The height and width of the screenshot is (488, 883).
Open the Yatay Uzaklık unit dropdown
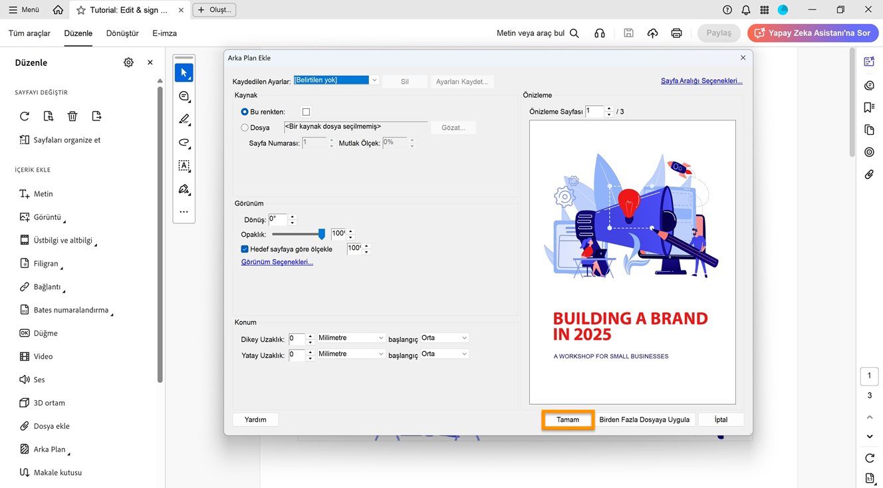[x=351, y=354]
